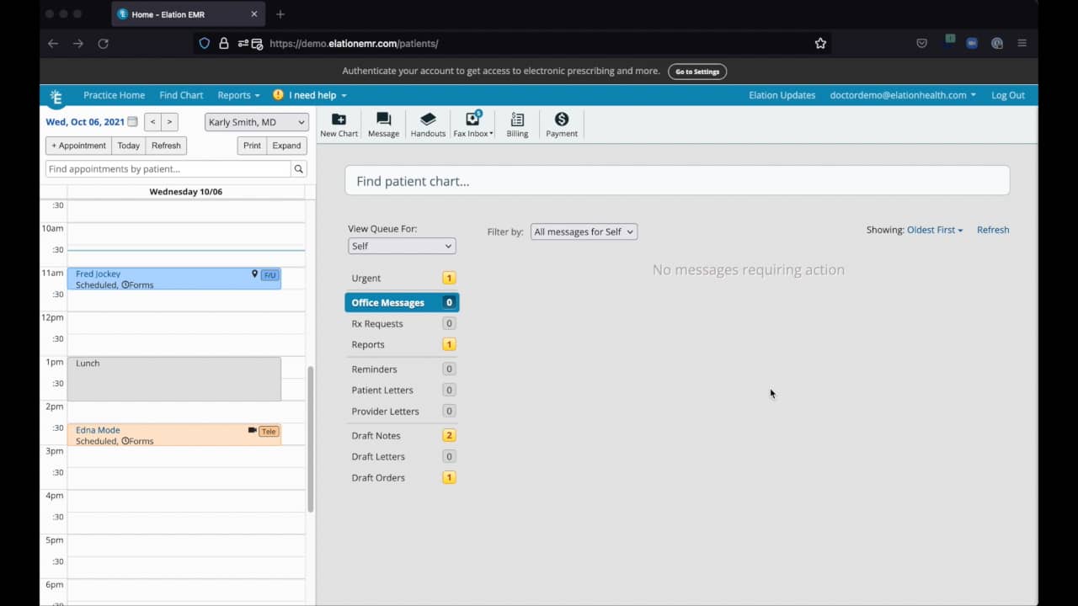Click the padlock site info icon

pyautogui.click(x=224, y=44)
